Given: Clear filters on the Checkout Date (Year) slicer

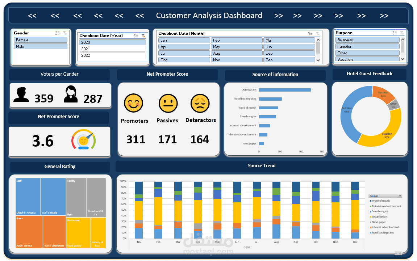Looking at the screenshot, I should 143,35.
